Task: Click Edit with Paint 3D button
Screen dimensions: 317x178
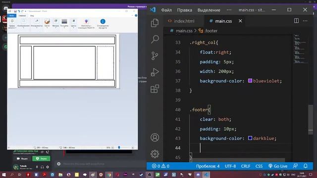Action: tap(86, 24)
